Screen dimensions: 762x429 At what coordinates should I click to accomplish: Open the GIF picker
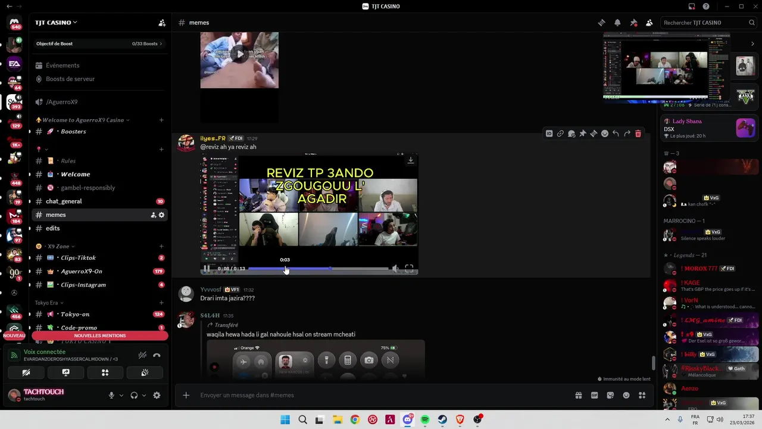point(594,395)
